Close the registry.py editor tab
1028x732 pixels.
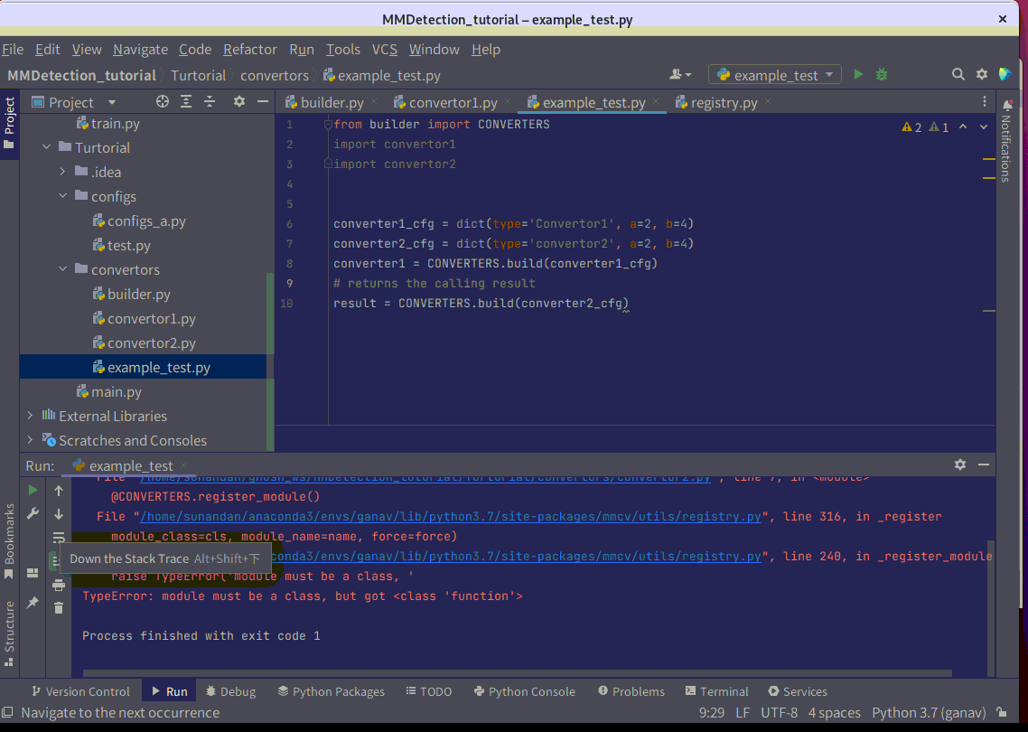pyautogui.click(x=768, y=101)
